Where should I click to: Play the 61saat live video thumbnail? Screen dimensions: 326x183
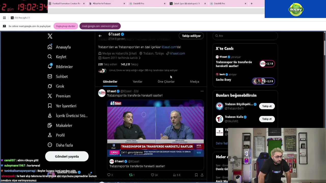[155, 128]
